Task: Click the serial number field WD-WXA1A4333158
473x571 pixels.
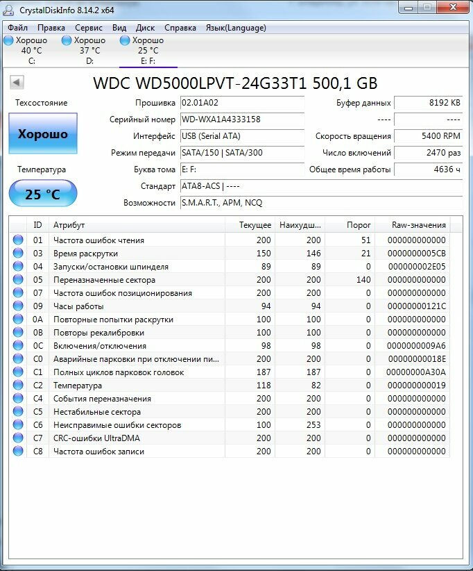Action: [x=242, y=119]
